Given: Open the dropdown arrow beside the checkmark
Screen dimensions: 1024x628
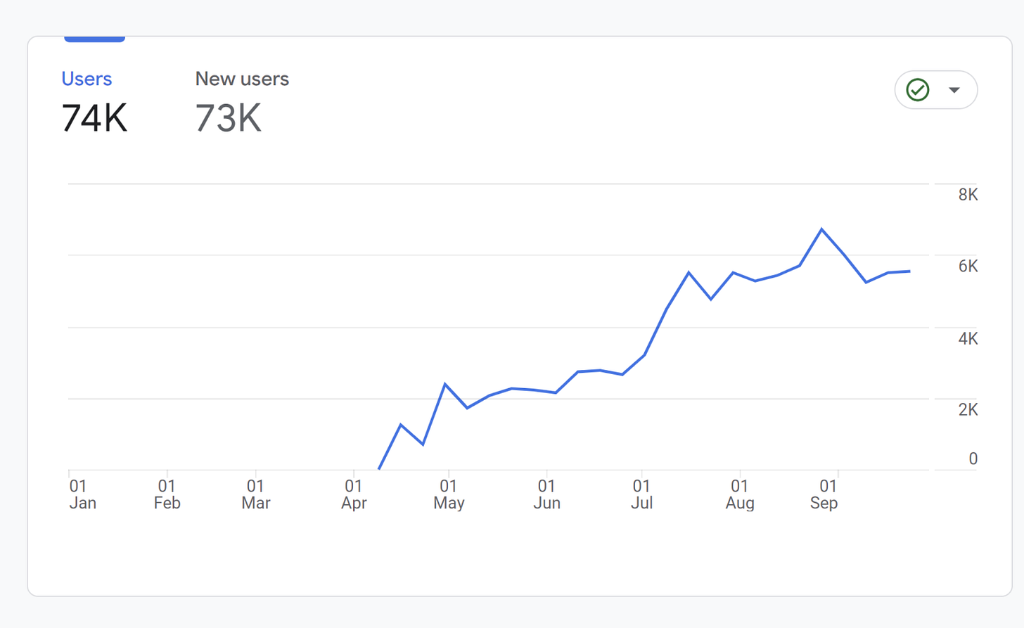Looking at the screenshot, I should pos(954,90).
